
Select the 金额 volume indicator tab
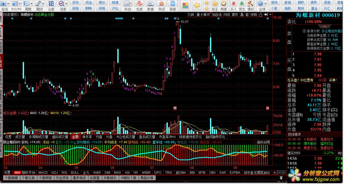tap(76, 137)
